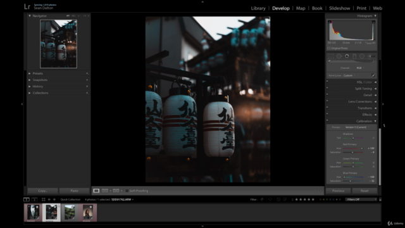Click the Previous button
Screen dimensions: 405x228
coord(339,191)
